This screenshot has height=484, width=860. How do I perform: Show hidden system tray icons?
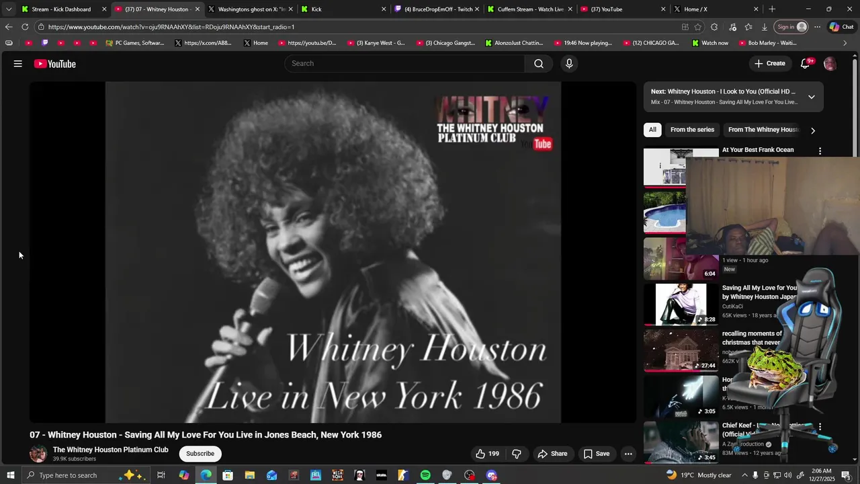click(744, 475)
